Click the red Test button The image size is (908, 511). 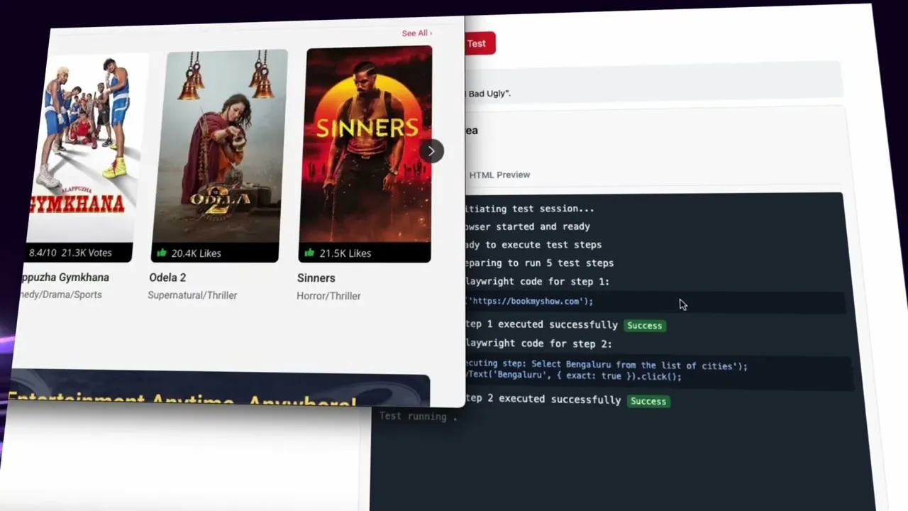point(480,43)
